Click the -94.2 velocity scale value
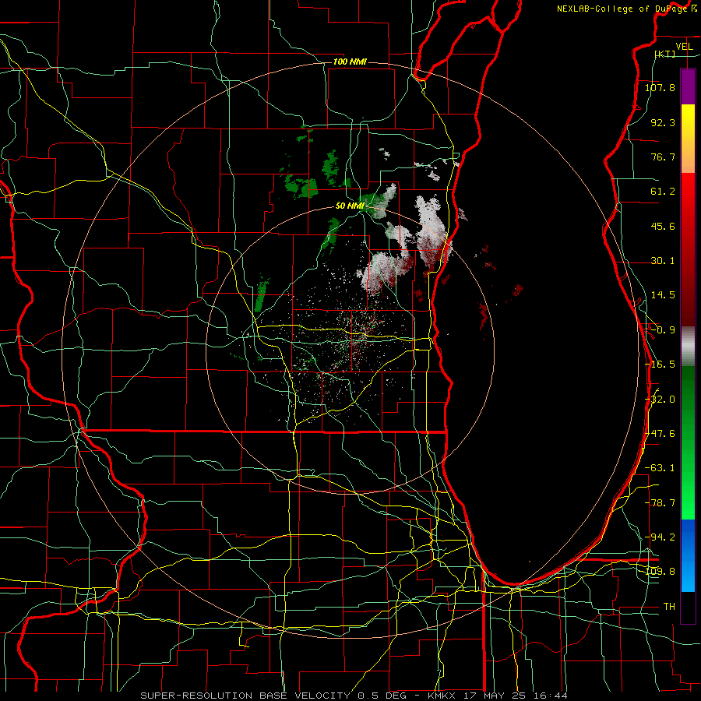The width and height of the screenshot is (701, 701). coord(660,537)
